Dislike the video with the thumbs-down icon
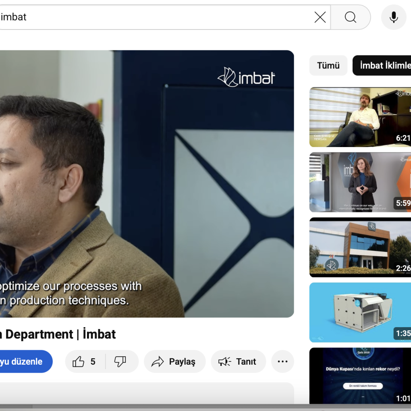 coord(120,361)
